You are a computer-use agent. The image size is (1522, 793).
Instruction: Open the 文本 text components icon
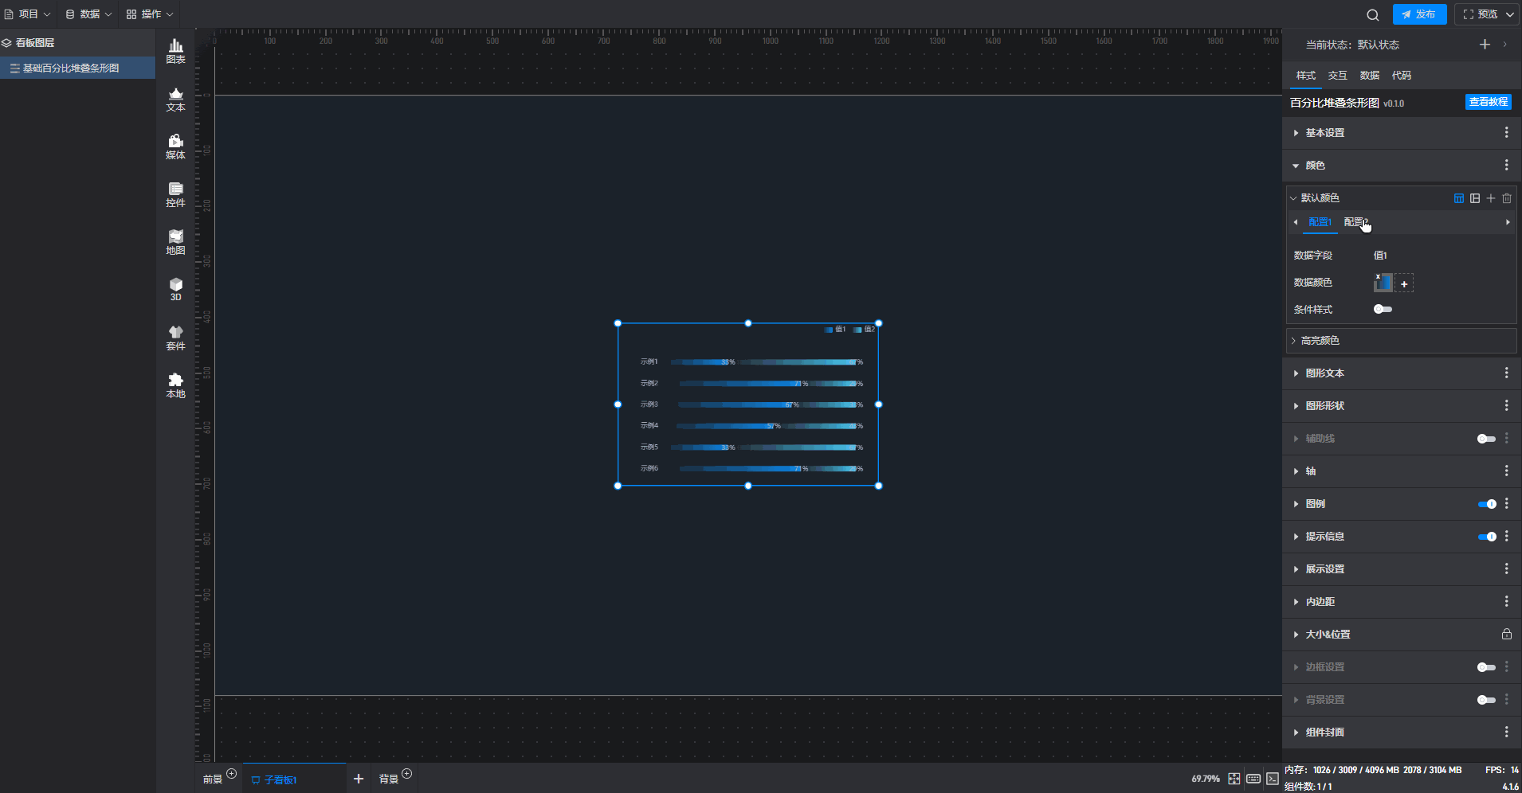pyautogui.click(x=175, y=99)
